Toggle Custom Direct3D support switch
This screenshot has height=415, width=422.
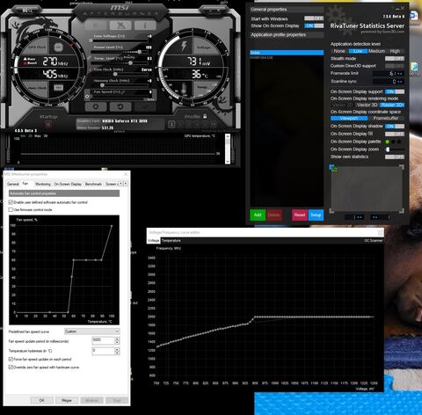click(x=395, y=66)
